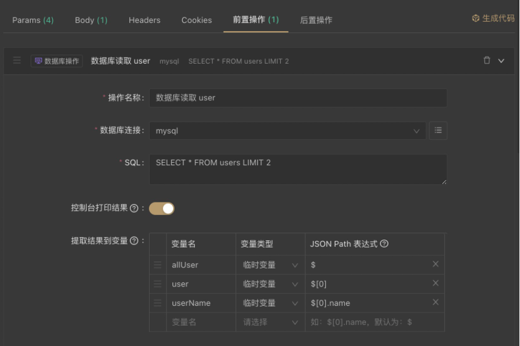The image size is (520, 346).
Task: Click the SQL text area resize grip
Action: coord(444,181)
